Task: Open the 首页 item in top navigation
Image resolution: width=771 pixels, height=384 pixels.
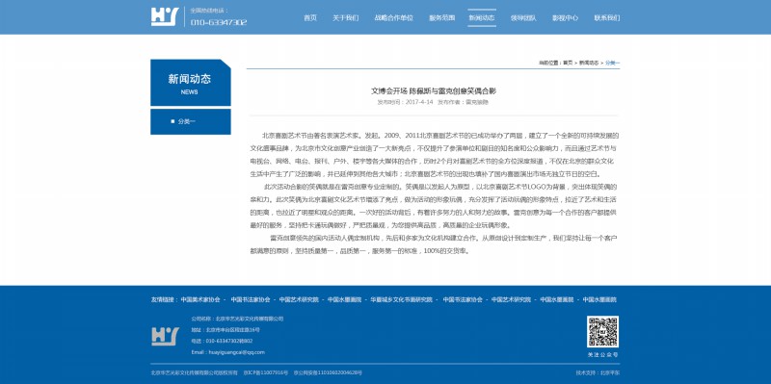Action: (x=310, y=17)
